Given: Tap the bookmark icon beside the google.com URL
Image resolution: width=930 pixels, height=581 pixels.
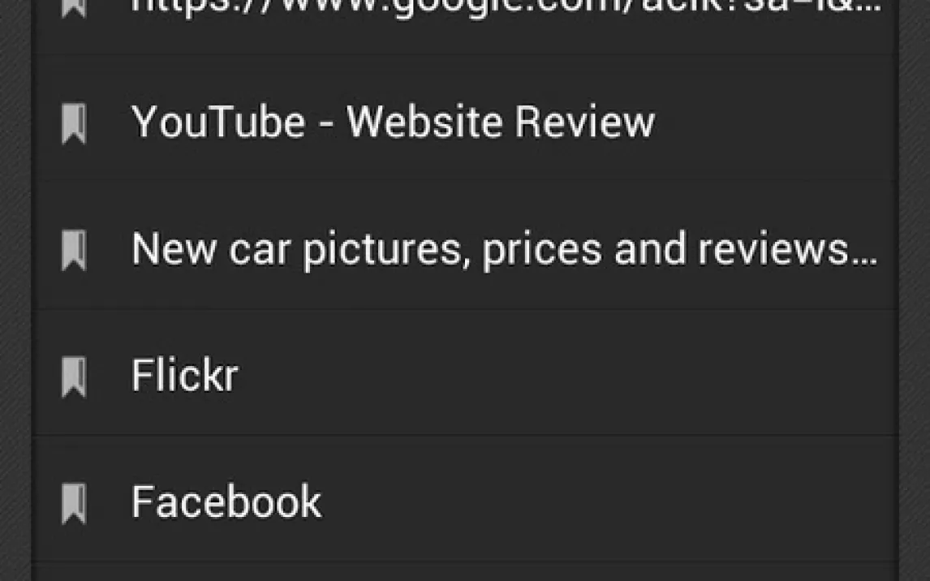Looking at the screenshot, I should pos(74,8).
